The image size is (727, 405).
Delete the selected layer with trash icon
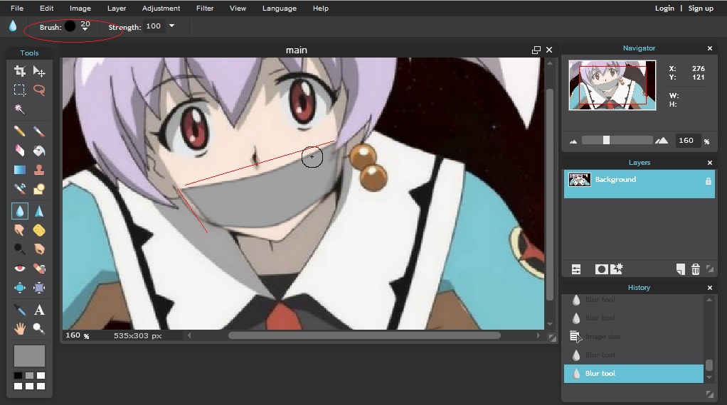696,269
